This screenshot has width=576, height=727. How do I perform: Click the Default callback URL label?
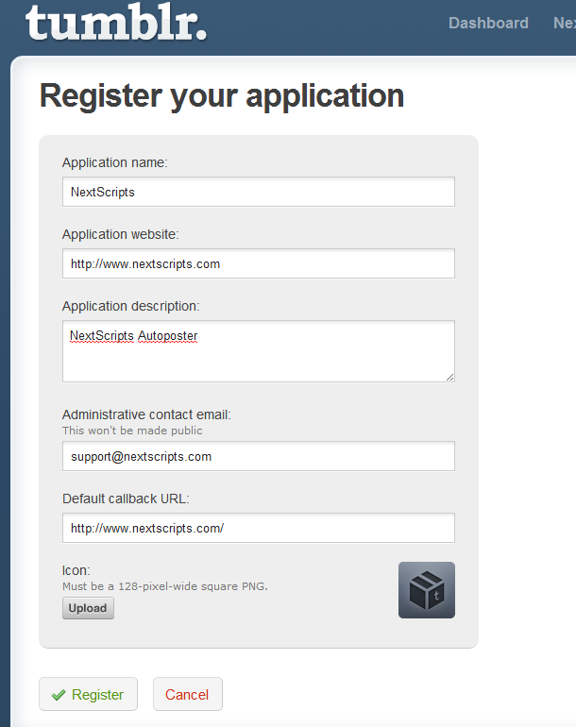pos(126,499)
